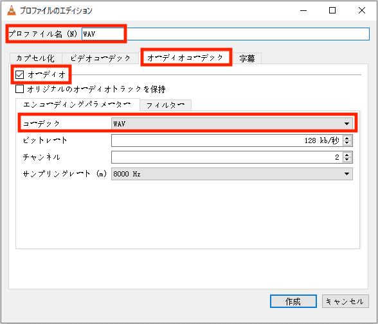
Task: Increase bitrate with the up arrow
Action: tap(347, 138)
